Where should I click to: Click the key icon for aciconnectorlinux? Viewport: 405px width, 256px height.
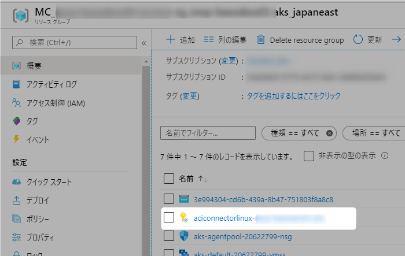pos(183,217)
